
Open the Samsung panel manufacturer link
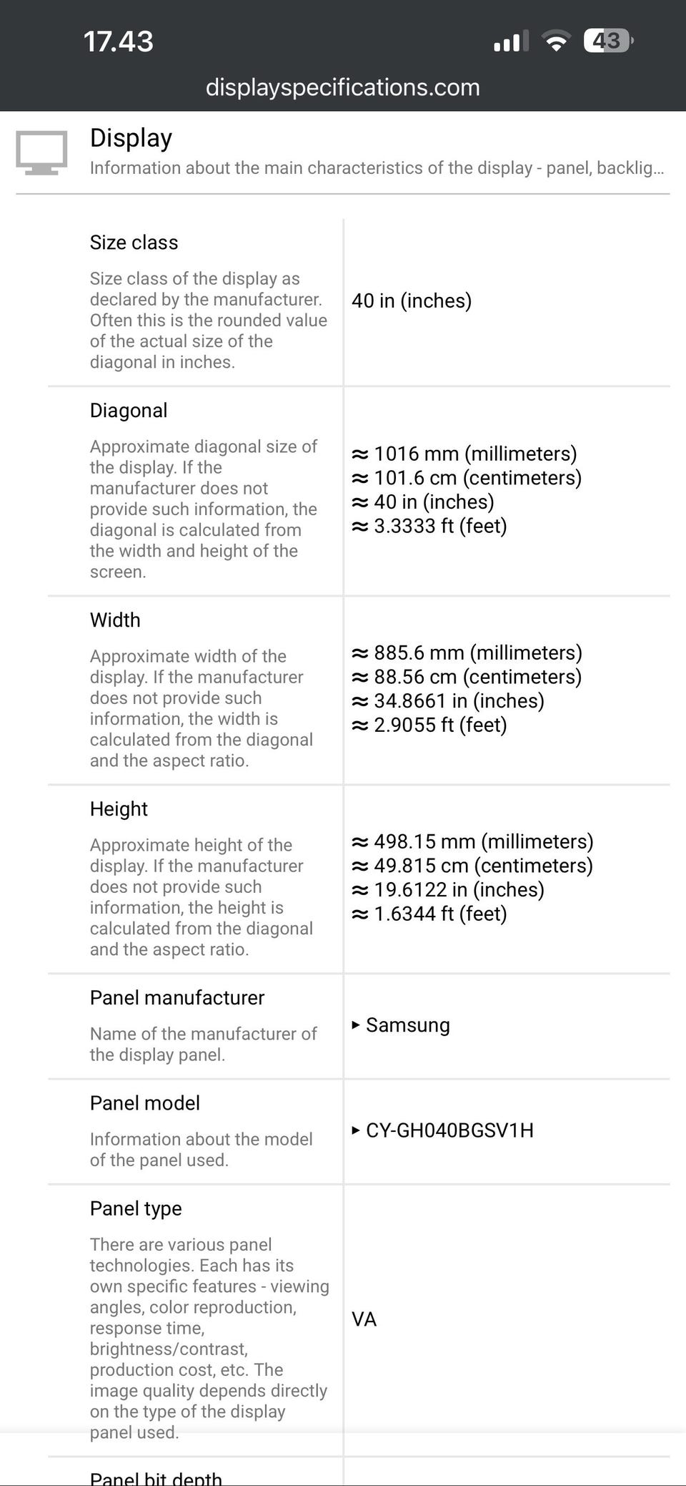click(x=407, y=1025)
